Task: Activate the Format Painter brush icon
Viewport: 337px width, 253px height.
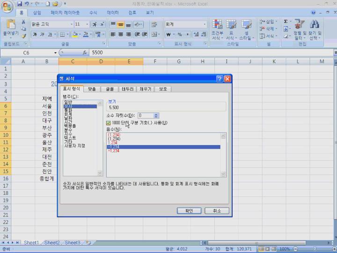Action: coord(23,36)
